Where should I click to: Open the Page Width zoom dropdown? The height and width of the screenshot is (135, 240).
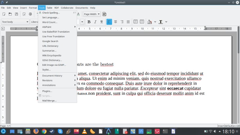point(92,14)
